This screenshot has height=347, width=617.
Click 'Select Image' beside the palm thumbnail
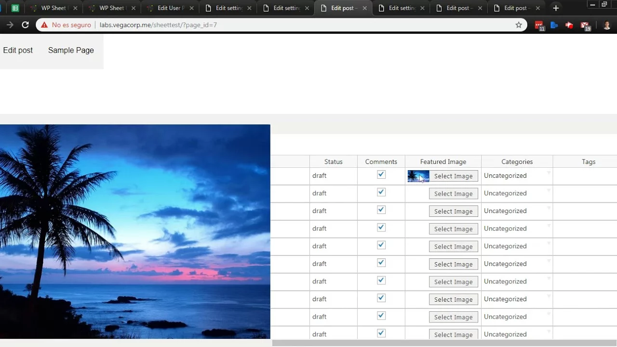pos(454,176)
